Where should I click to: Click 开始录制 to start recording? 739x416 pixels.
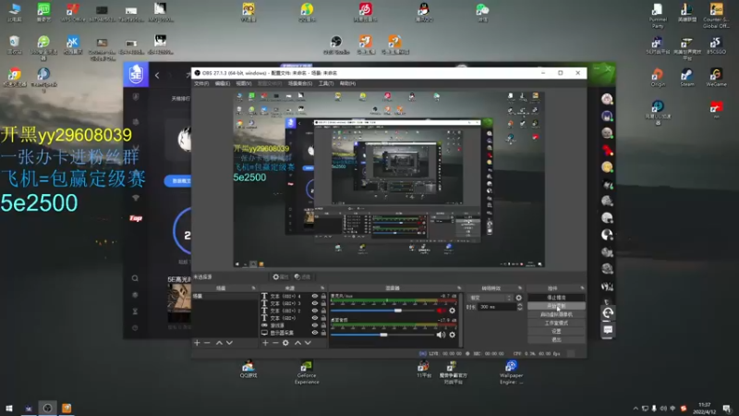point(557,306)
